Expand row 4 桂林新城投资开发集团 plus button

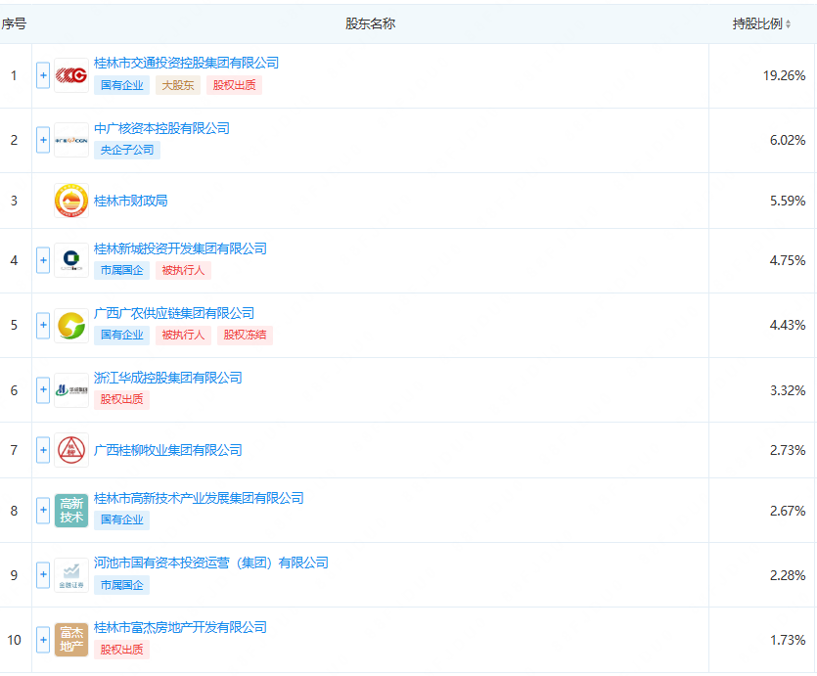pyautogui.click(x=43, y=260)
